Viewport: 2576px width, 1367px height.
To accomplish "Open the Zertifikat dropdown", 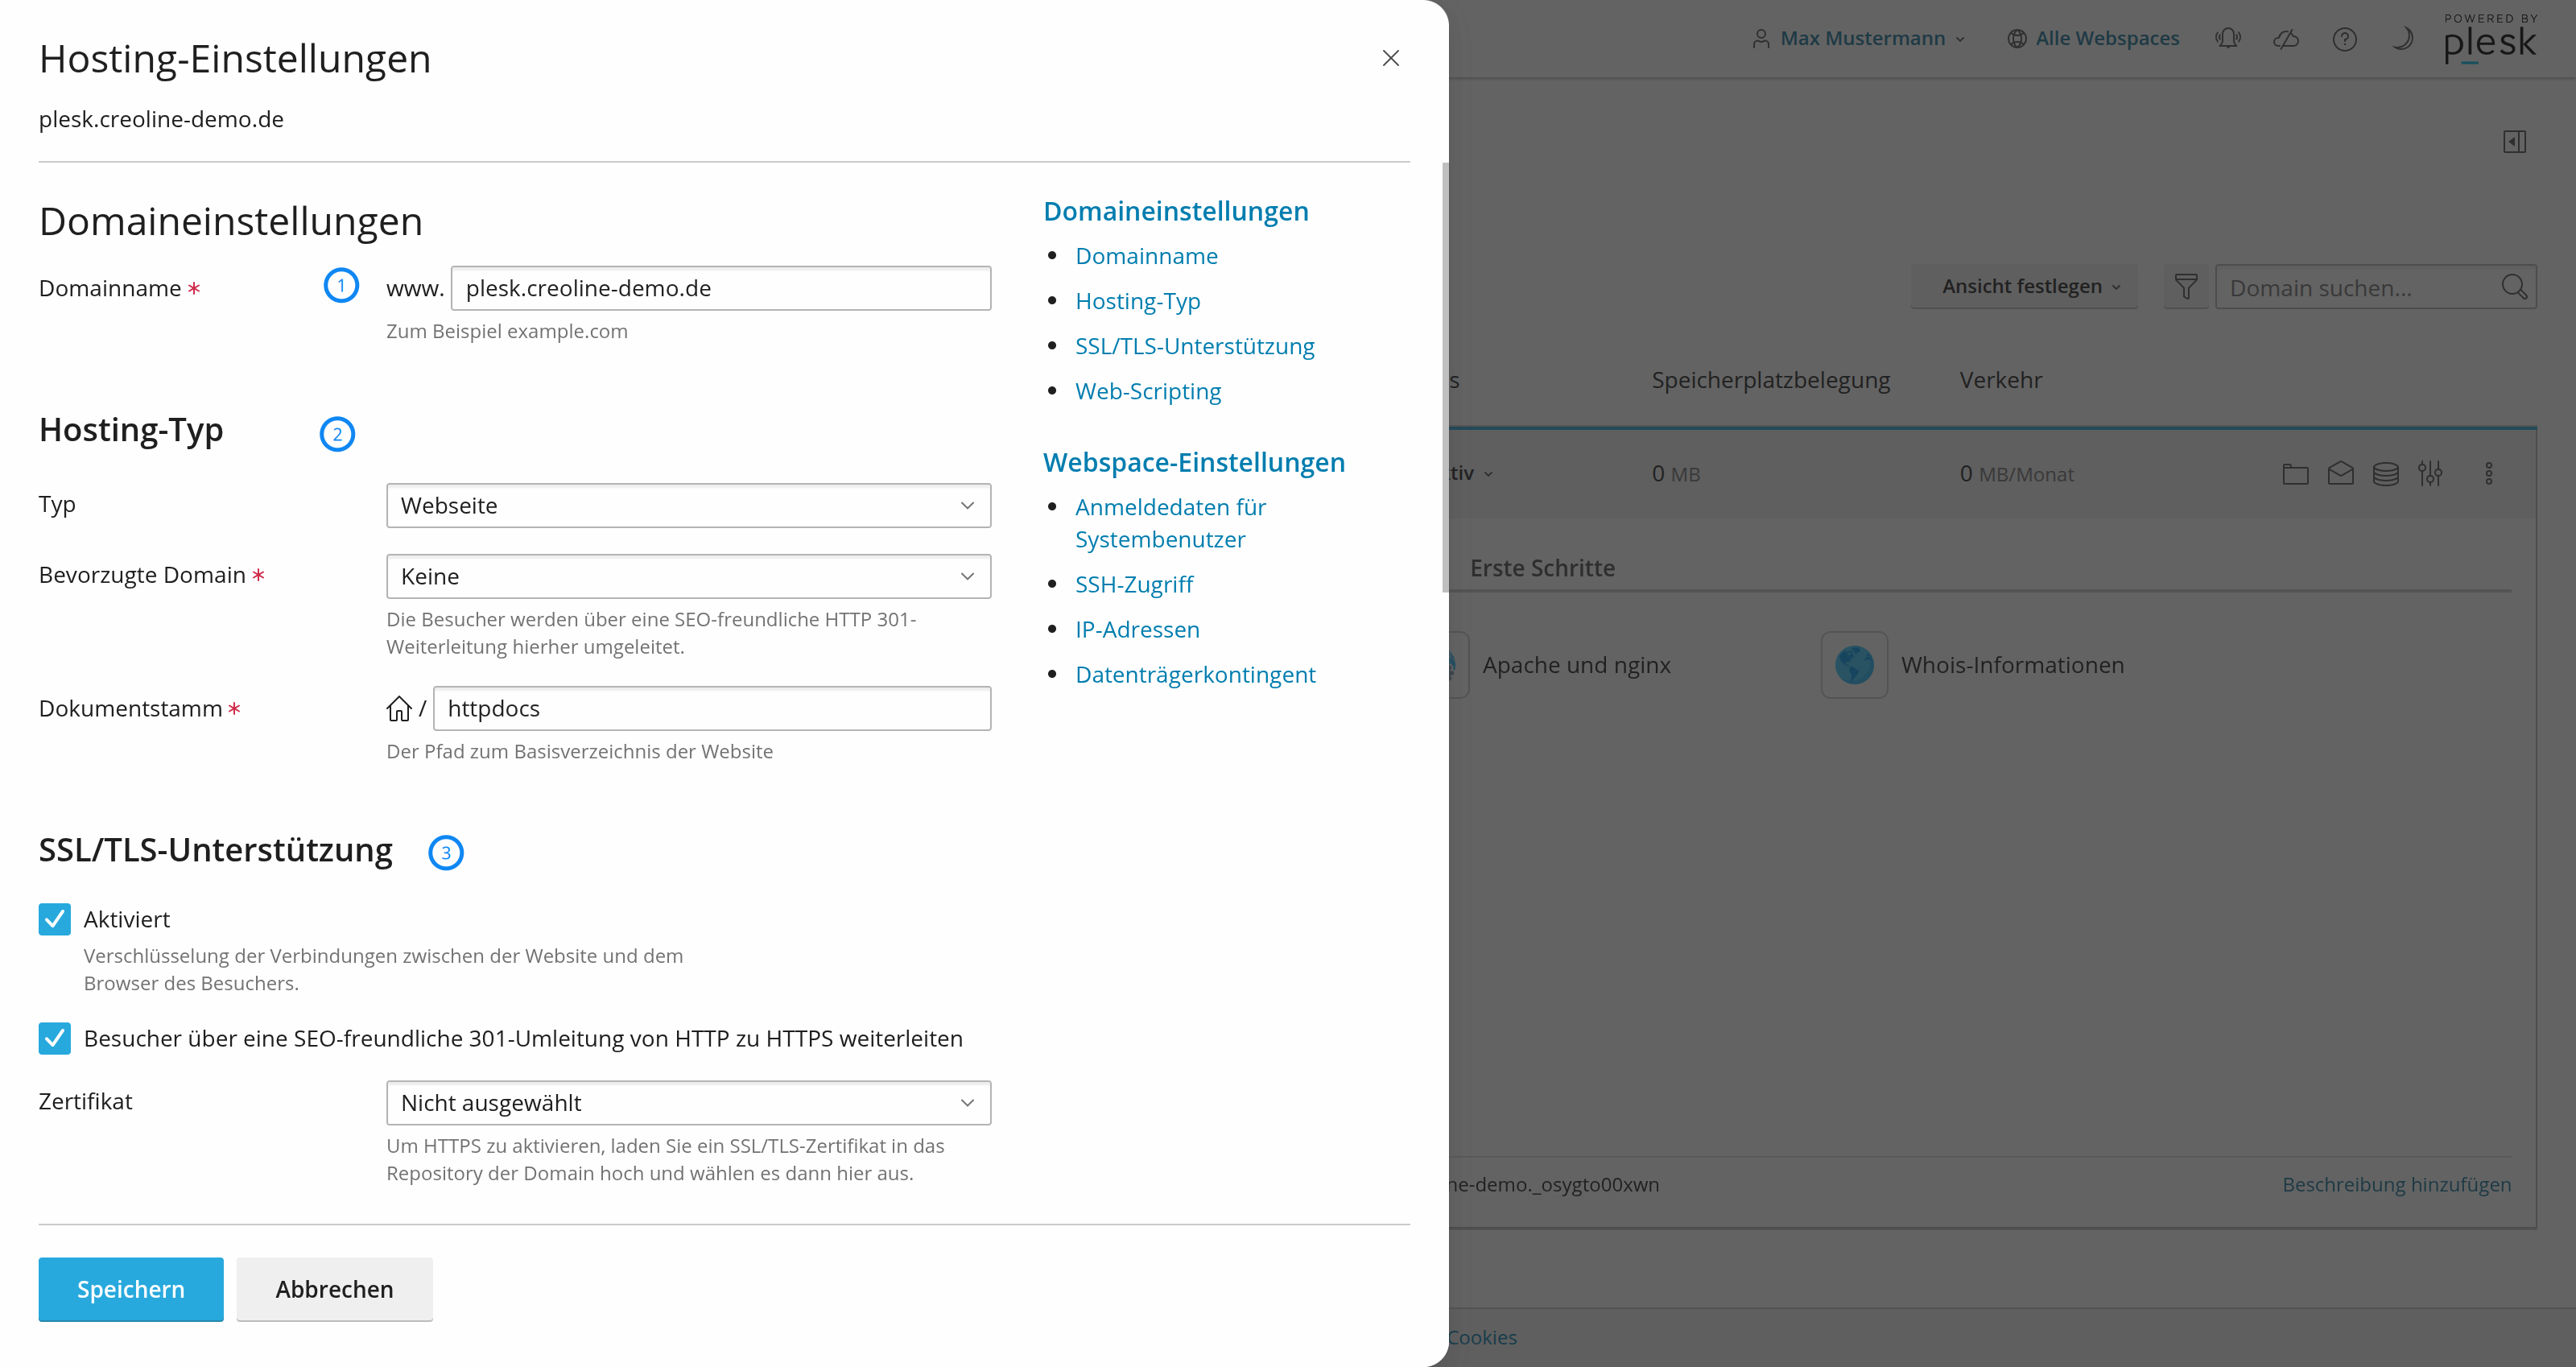I will (x=688, y=1103).
